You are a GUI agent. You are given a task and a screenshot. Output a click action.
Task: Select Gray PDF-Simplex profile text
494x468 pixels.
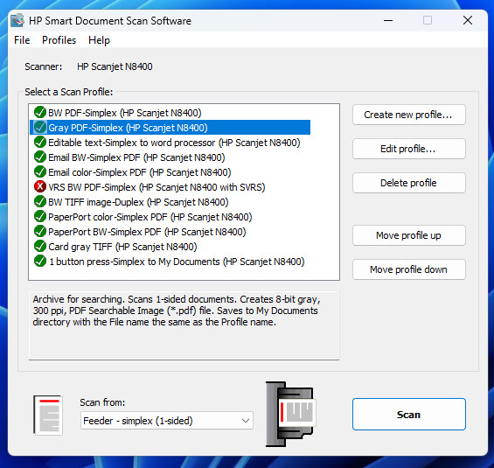point(128,128)
